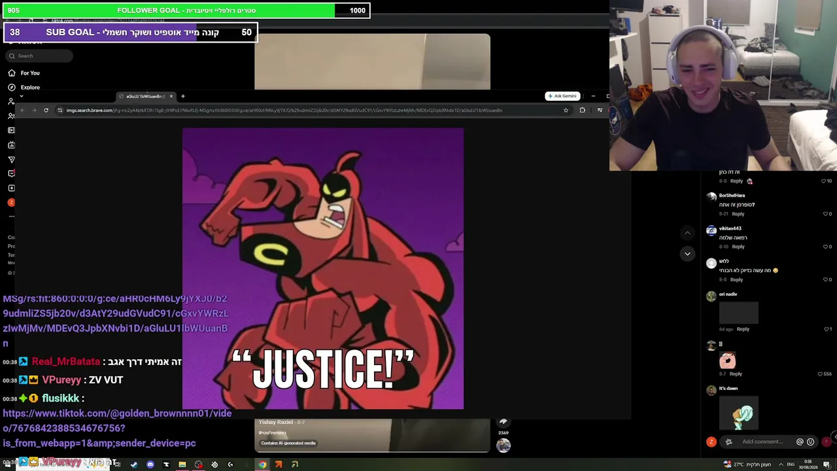Open It's dawn commenter profile
The height and width of the screenshot is (471, 837).
coord(728,389)
